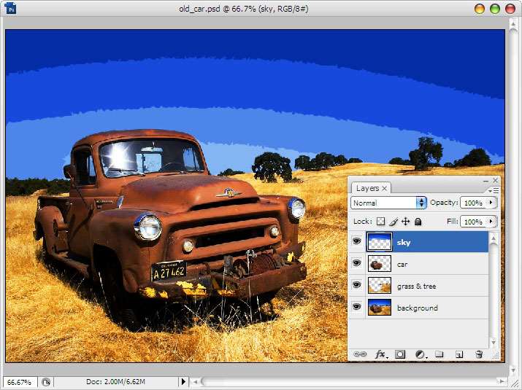Hide the grass & tree layer
522x390 pixels.
[x=357, y=286]
